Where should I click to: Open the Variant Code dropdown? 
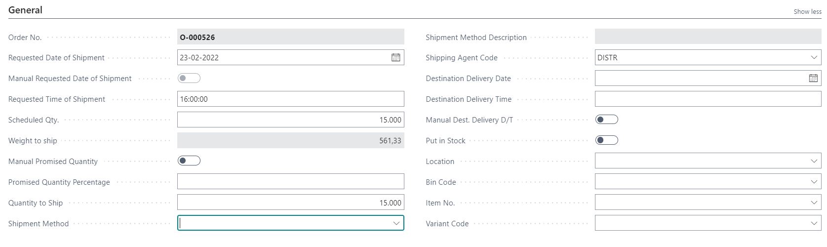814,223
